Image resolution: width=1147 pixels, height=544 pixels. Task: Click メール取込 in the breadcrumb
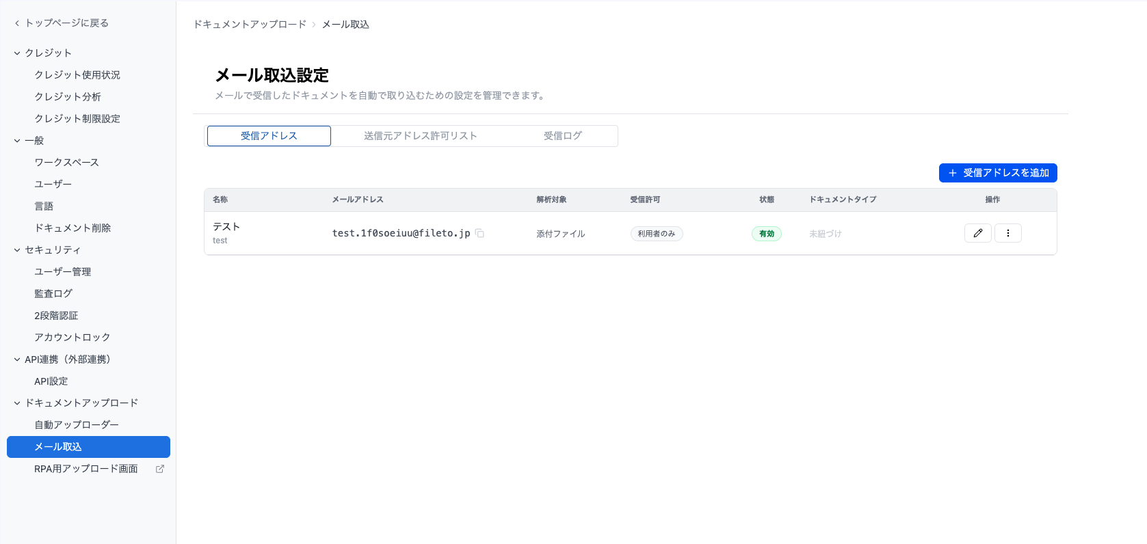(345, 25)
